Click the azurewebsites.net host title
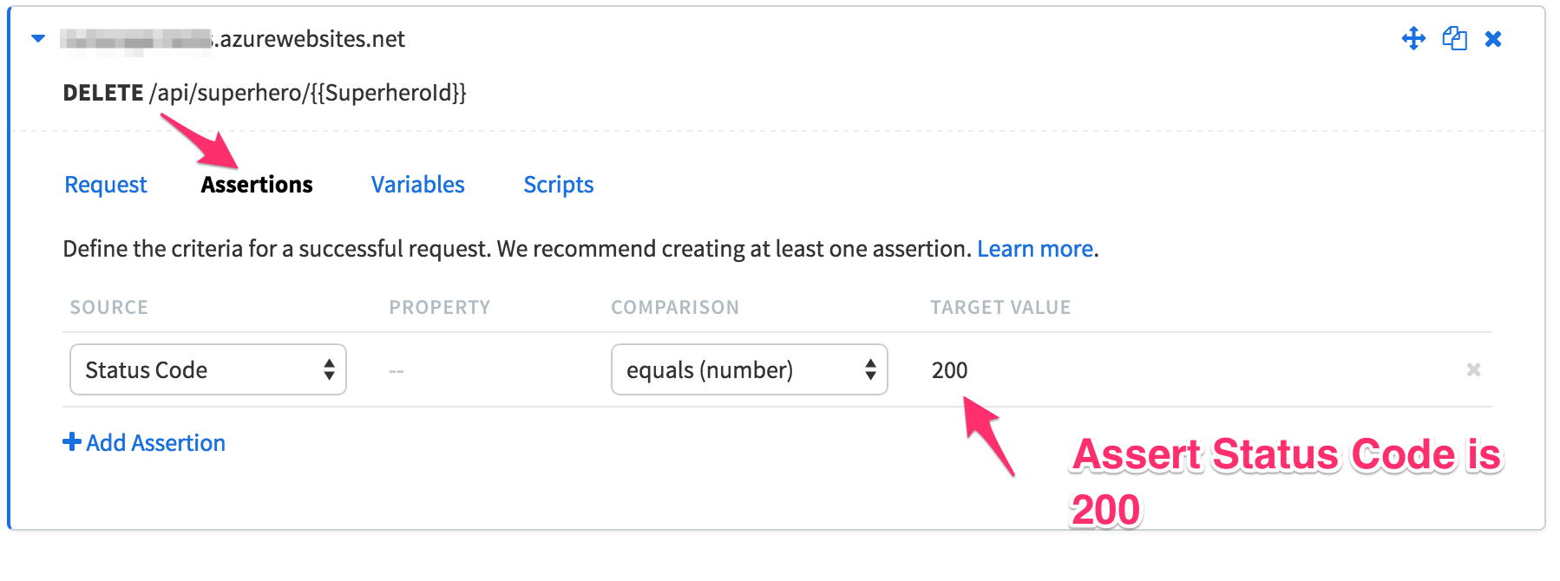 tap(233, 39)
